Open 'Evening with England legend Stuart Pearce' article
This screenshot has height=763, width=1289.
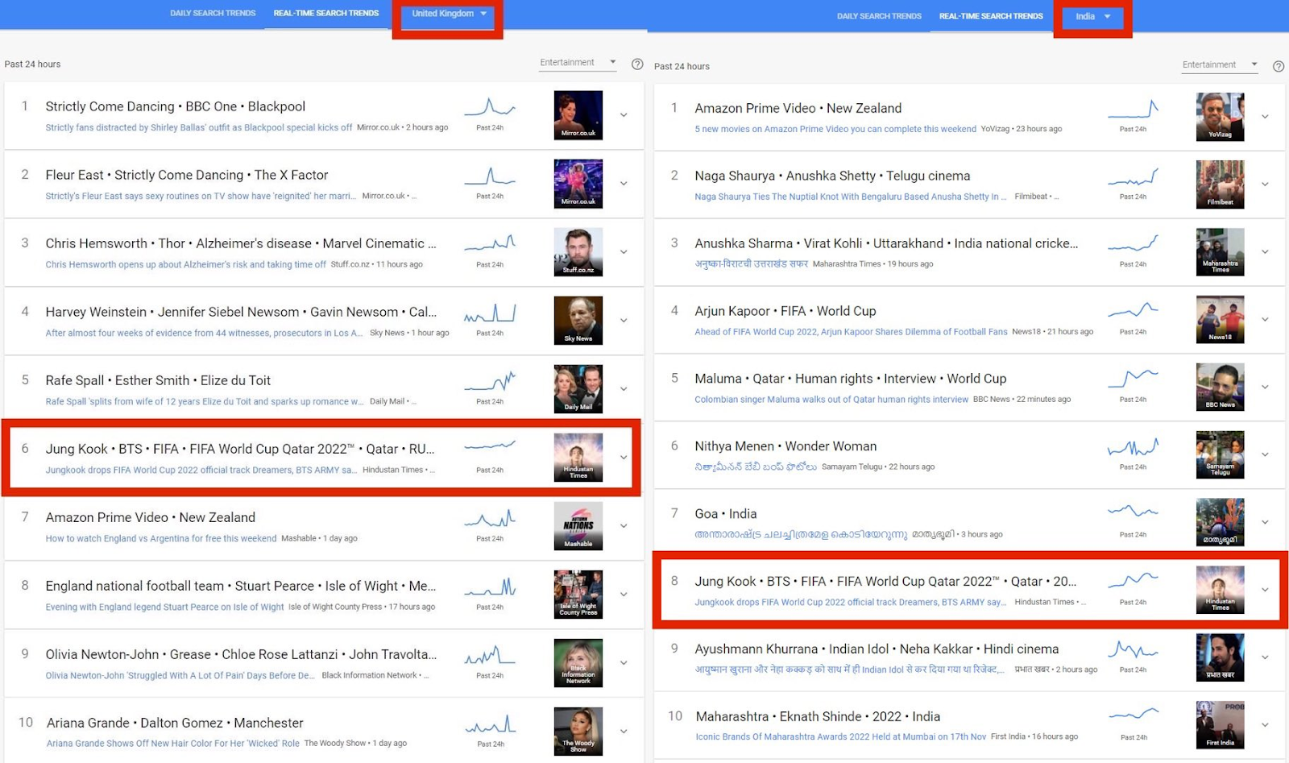165,607
